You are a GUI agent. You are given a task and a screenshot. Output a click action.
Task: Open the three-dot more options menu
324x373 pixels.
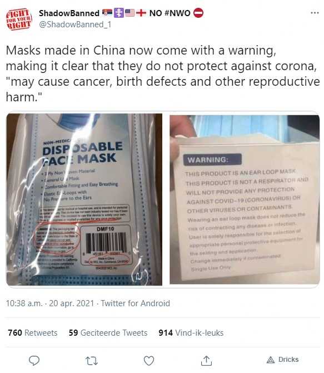pyautogui.click(x=315, y=13)
